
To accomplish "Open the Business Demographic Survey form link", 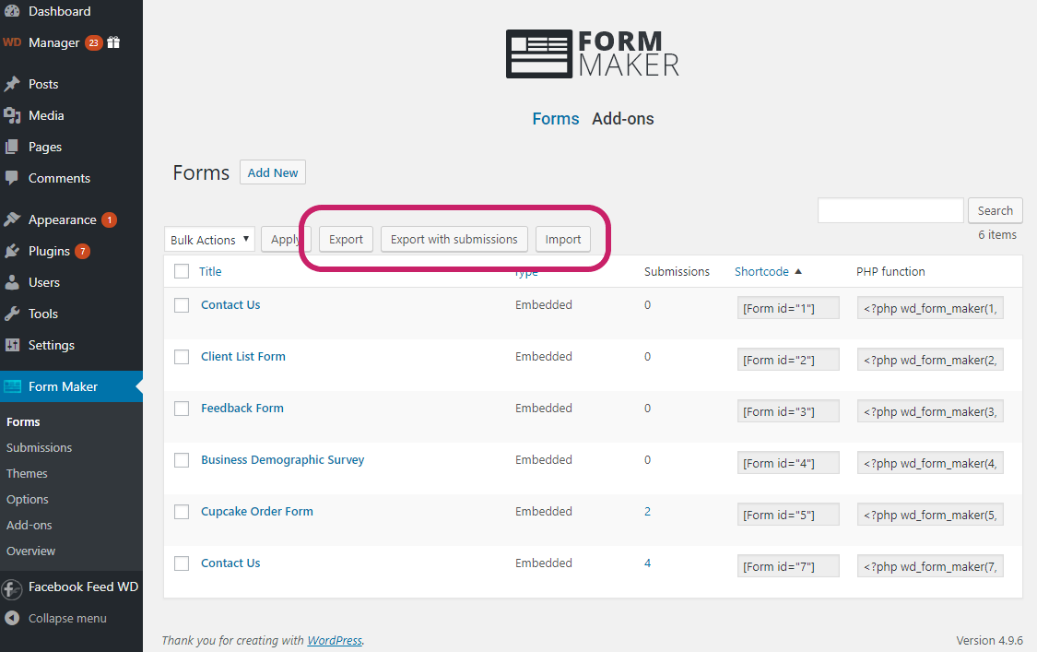I will click(282, 459).
